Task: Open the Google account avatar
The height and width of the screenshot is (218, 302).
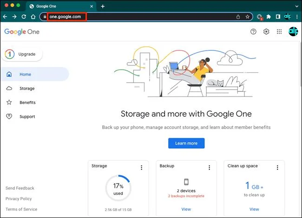Action: [293, 32]
